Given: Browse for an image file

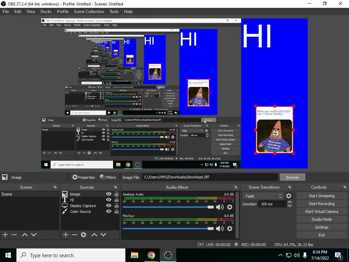Looking at the screenshot, I should [292, 177].
